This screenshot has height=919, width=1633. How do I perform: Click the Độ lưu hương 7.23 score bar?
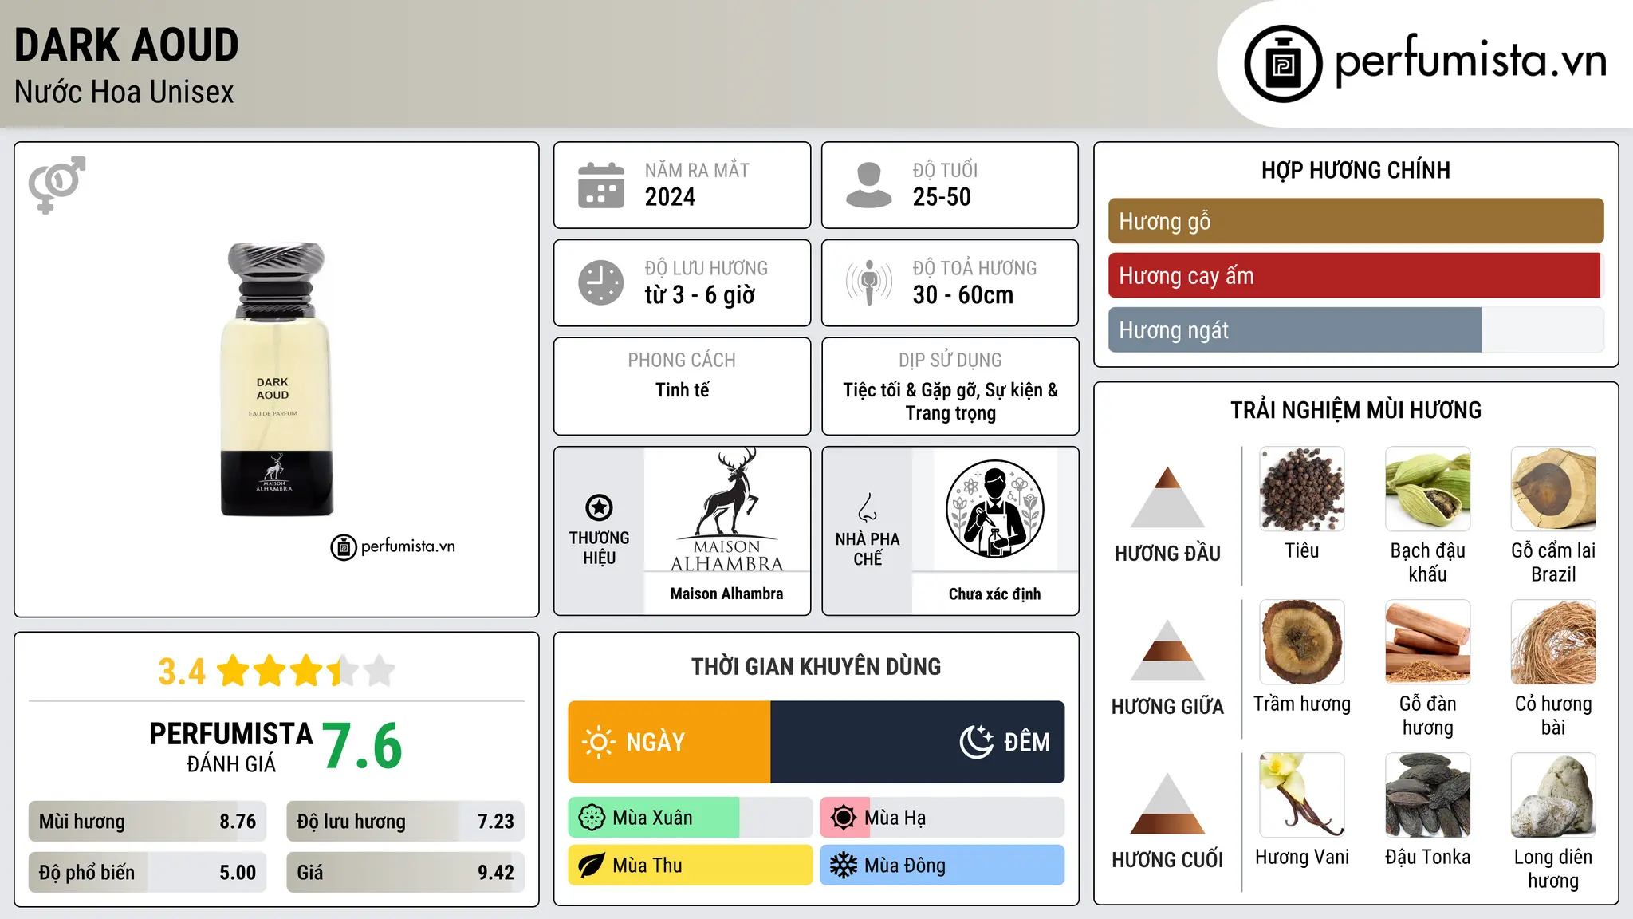click(405, 822)
